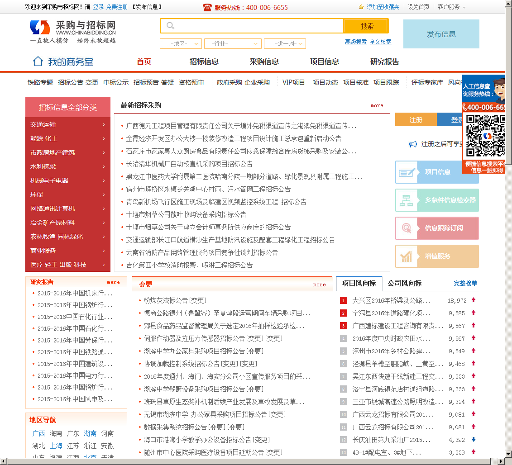Image resolution: width=512 pixels, height=465 pixels.
Task: Click the orange 搜索 button
Action: point(367,26)
